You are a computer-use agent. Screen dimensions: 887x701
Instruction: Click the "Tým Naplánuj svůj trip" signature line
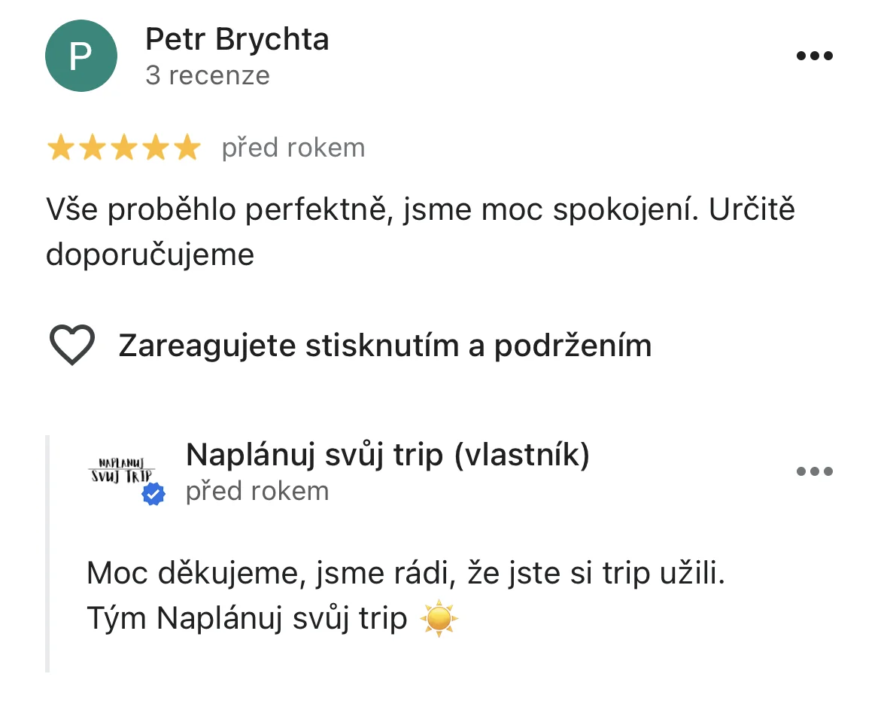tap(247, 619)
